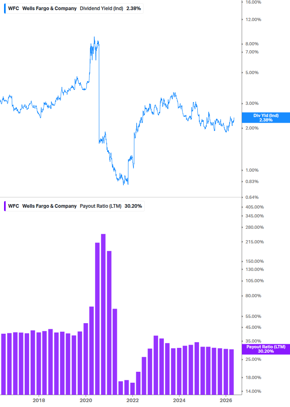The image size is (290, 407).
Task: Click the 2022 label on the time axis
Action: coord(132,400)
